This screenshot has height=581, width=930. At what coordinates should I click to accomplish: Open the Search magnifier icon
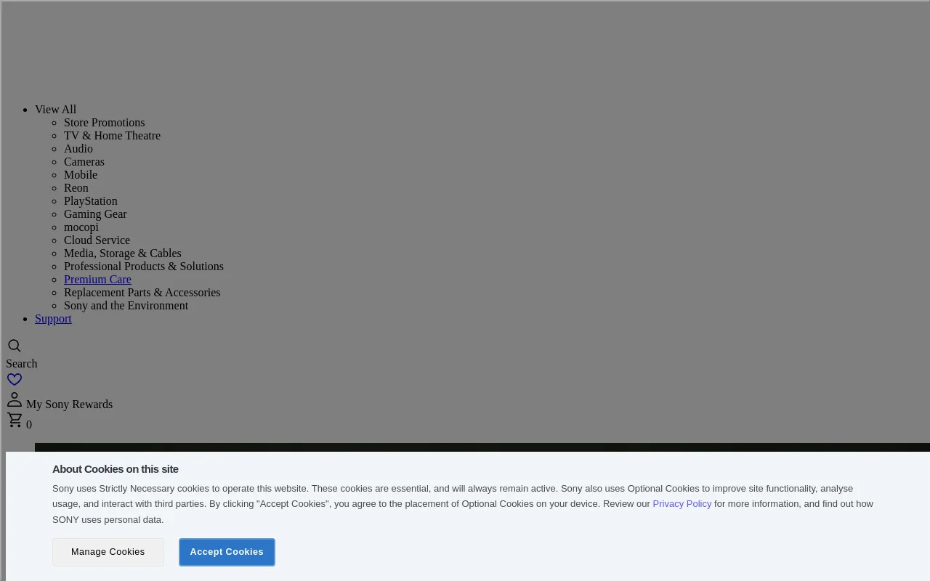[x=15, y=346]
